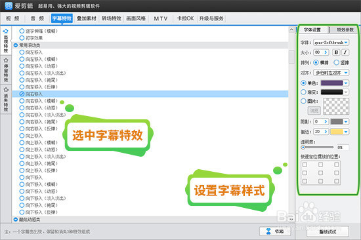Choose 向左移入（模糊）effect
This screenshot has width=361, height=240.
(x=39, y=59)
